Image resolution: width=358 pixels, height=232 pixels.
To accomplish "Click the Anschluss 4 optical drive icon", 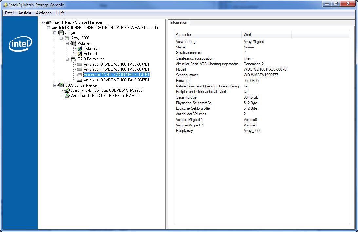I will click(x=67, y=90).
